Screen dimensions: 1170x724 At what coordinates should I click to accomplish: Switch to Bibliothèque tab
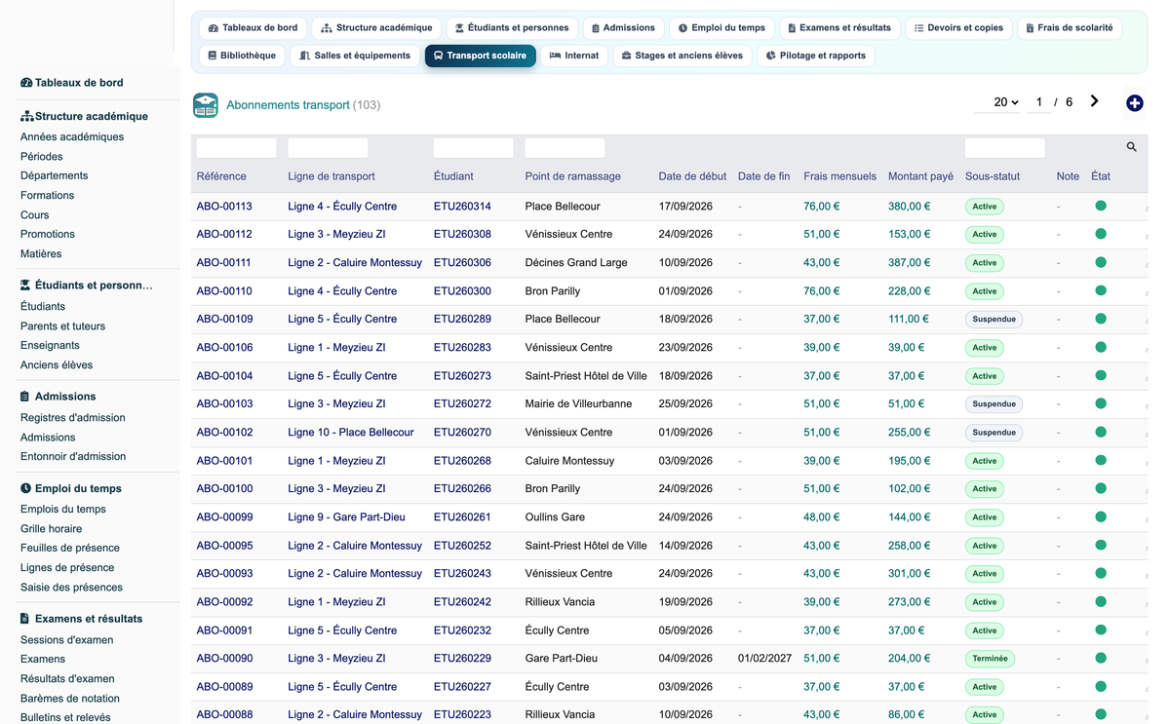(x=242, y=56)
